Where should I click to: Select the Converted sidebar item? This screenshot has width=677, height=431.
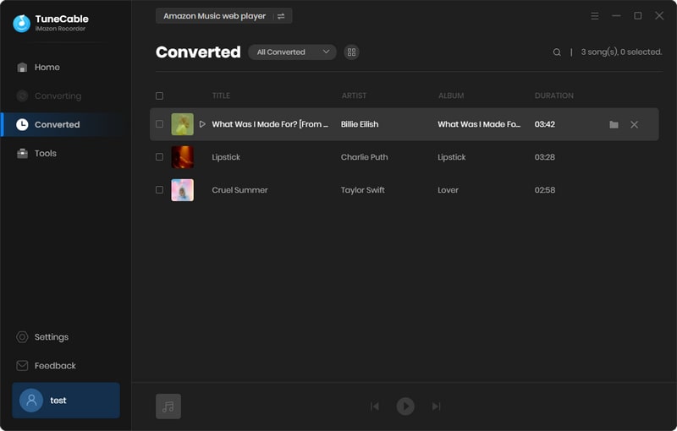tap(66, 124)
